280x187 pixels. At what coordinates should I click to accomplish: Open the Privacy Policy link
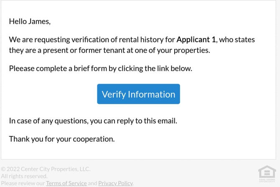tap(115, 183)
